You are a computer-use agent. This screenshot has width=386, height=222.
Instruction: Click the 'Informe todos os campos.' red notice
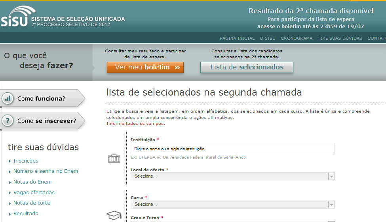[x=136, y=123]
